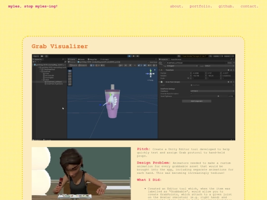Select GrabPoint_LeftHand in Hierarchy
Viewport: 267px width, 200px height.
point(53,82)
